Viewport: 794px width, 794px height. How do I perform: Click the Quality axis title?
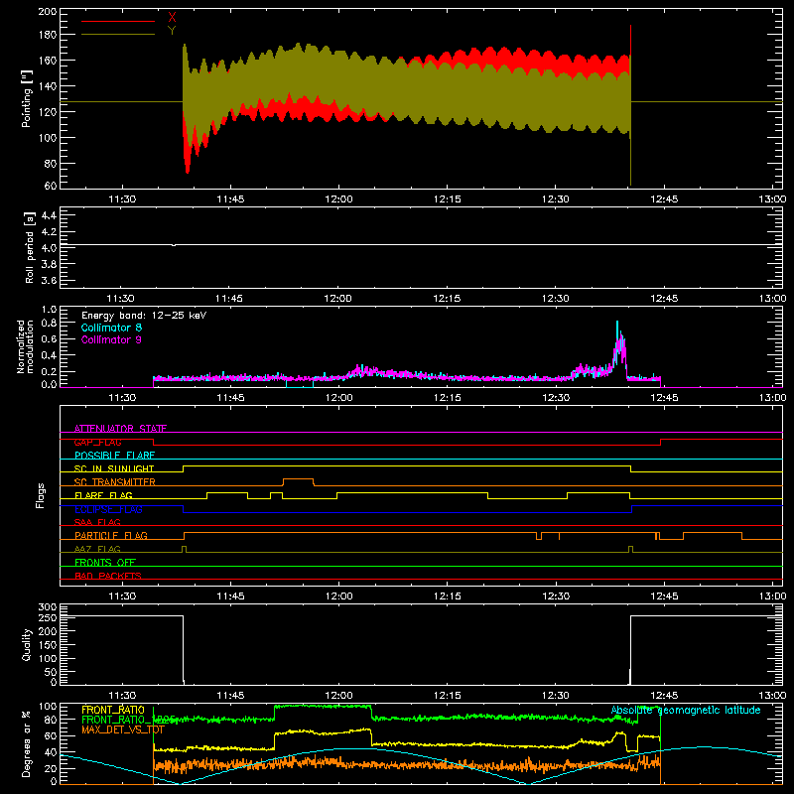(27, 644)
